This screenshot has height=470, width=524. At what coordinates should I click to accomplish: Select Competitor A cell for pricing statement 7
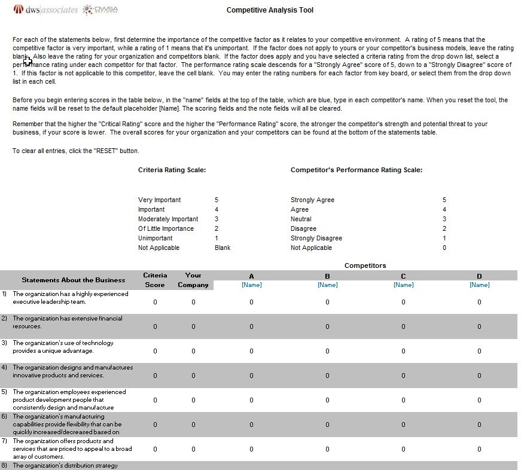tap(252, 449)
